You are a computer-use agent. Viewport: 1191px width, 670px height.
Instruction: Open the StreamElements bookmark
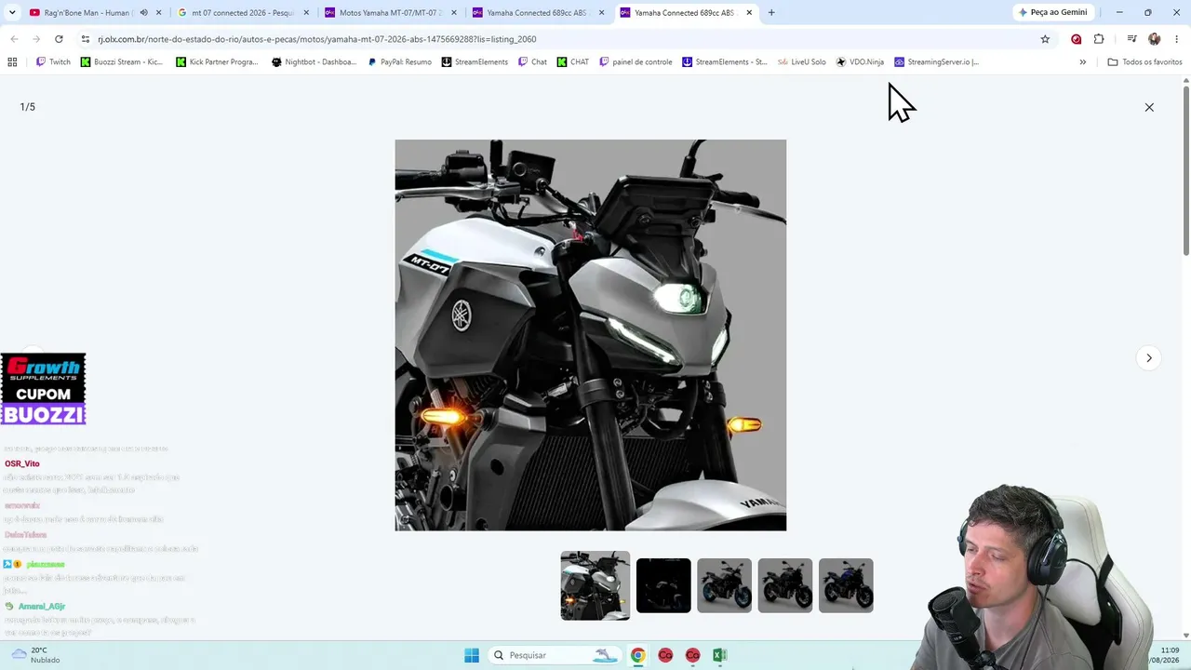click(475, 62)
